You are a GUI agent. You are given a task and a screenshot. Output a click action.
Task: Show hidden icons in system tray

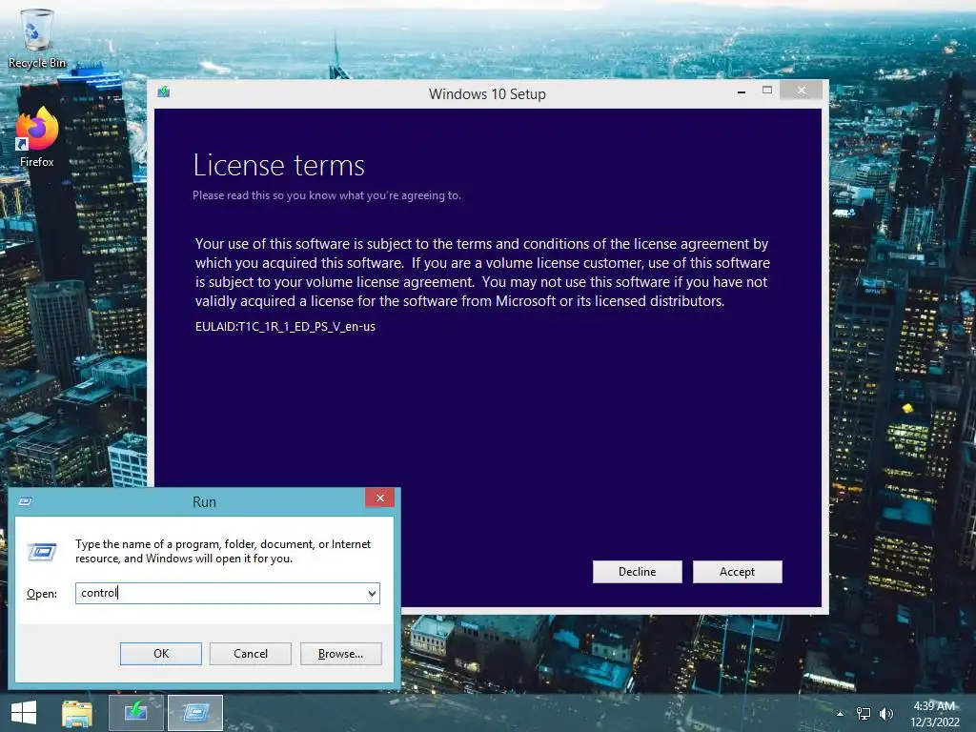point(841,713)
